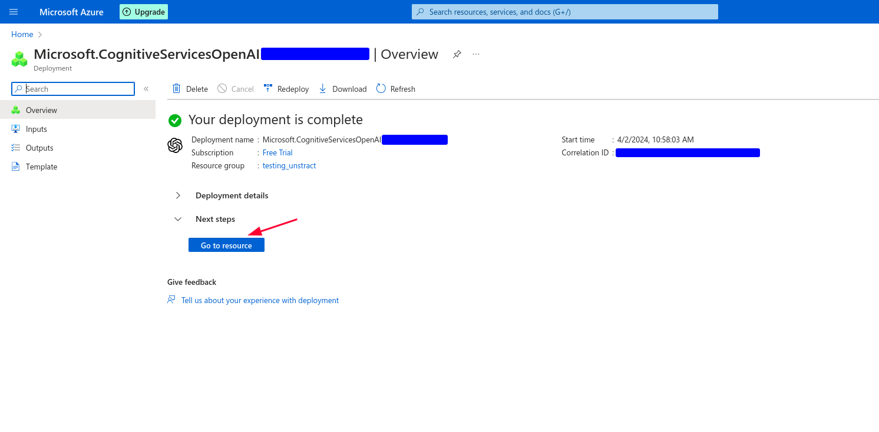This screenshot has width=879, height=432.
Task: Click the Upgrade arrow circle icon
Action: [x=127, y=12]
